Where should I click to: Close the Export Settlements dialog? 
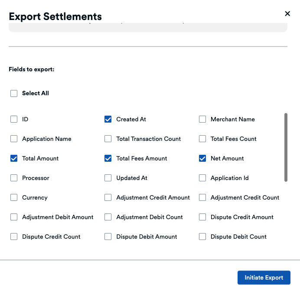tap(287, 13)
